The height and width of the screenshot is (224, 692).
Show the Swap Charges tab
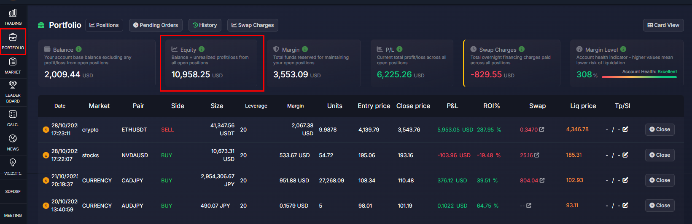pyautogui.click(x=253, y=25)
